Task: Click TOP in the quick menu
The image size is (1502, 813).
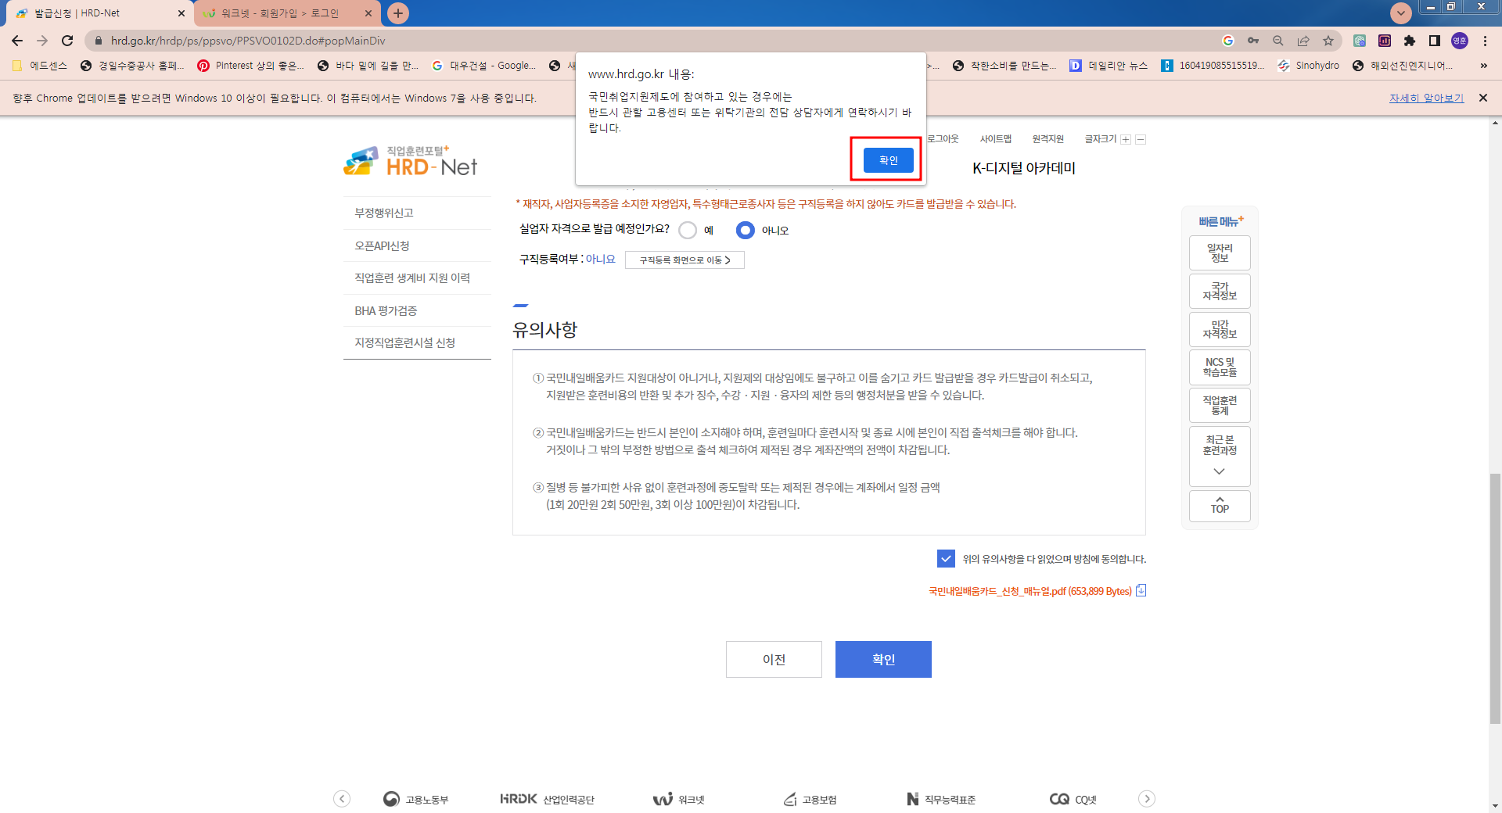Action: point(1219,506)
